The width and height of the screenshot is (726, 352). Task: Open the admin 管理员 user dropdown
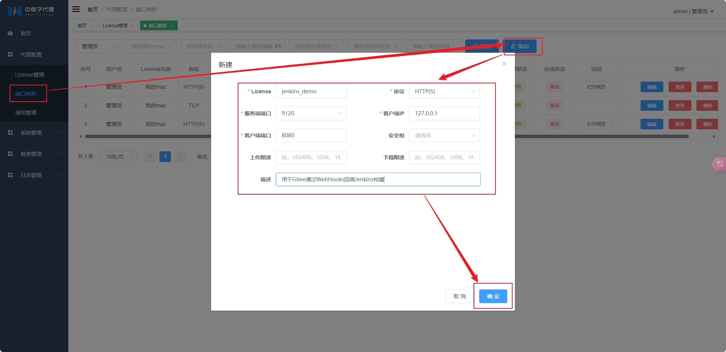(x=693, y=11)
